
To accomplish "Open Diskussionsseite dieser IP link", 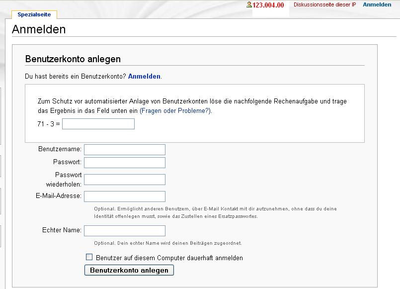I will point(324,4).
